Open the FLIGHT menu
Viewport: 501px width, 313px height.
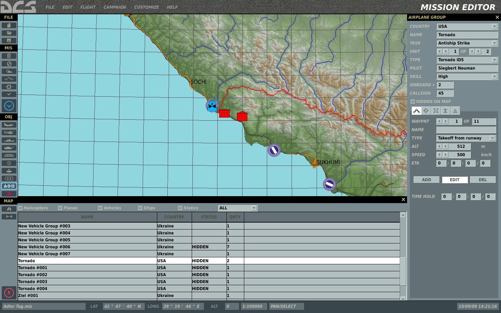(x=88, y=7)
